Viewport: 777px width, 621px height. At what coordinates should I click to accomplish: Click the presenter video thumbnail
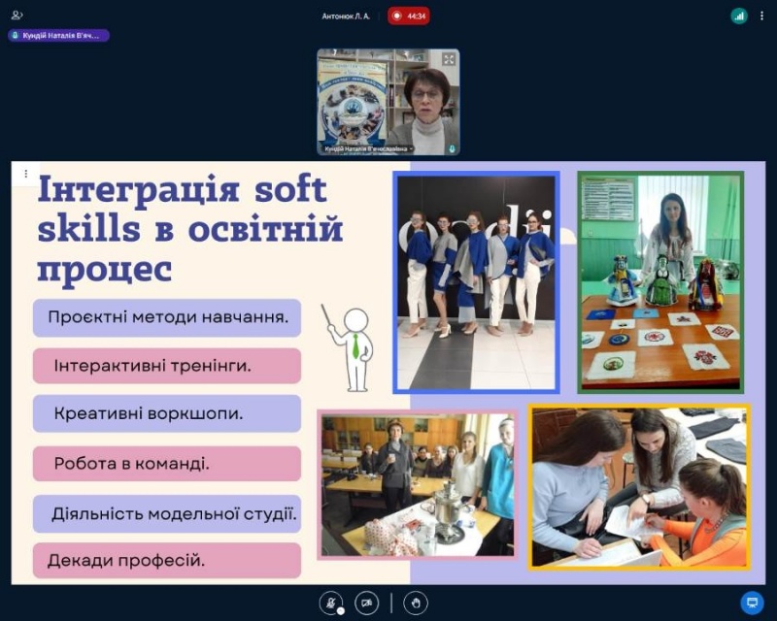tap(388, 102)
